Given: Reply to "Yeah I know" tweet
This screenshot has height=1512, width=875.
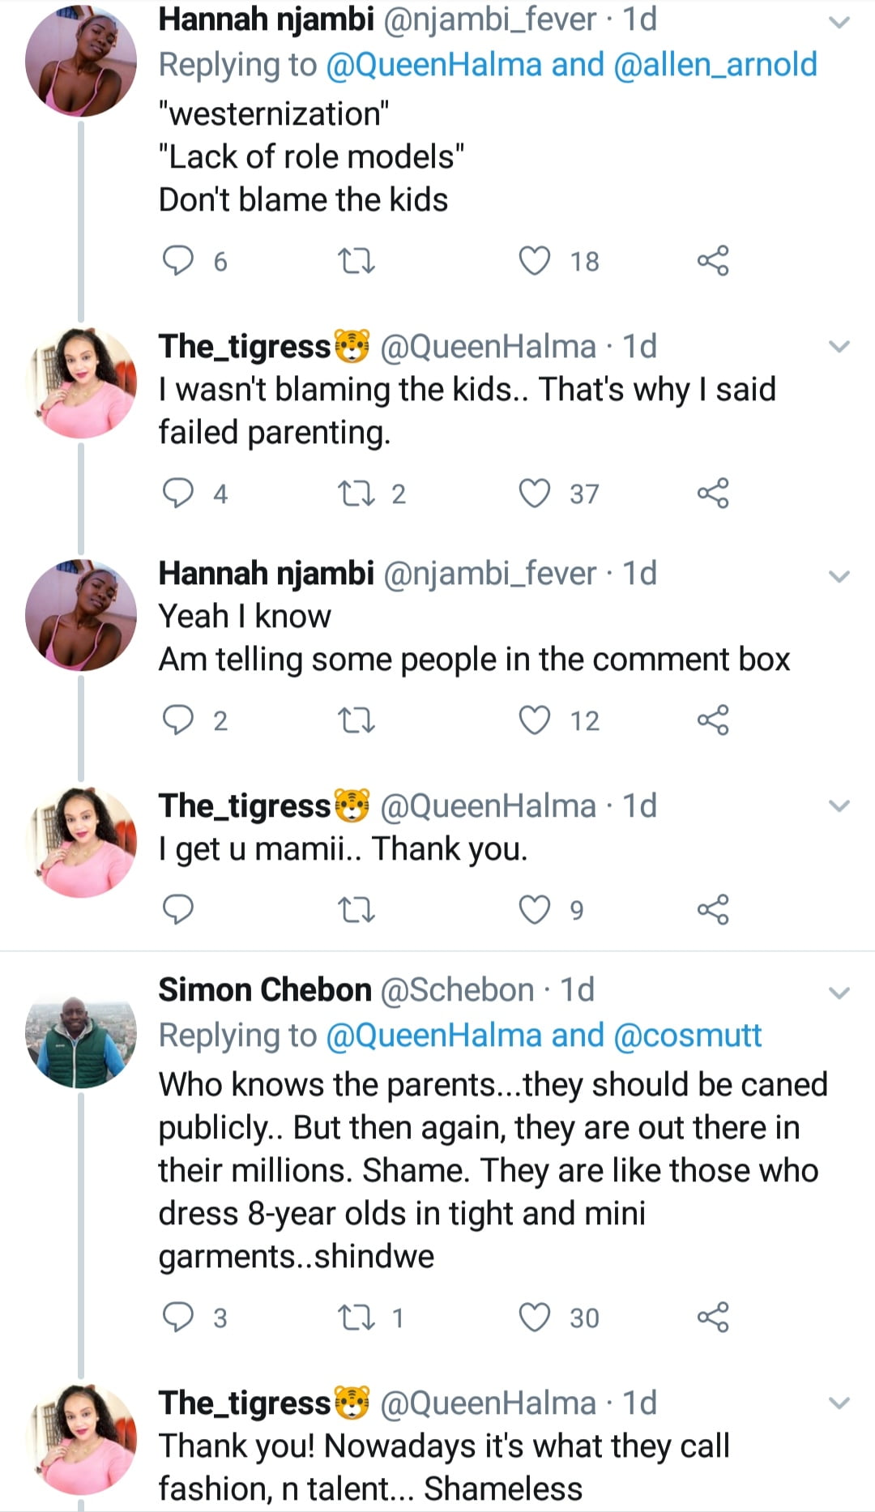Looking at the screenshot, I should [178, 720].
